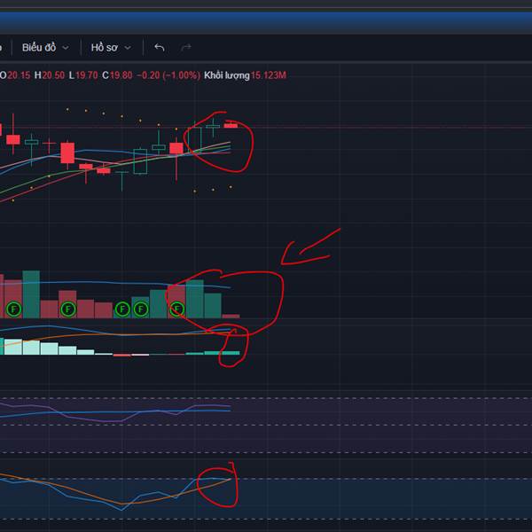Select the low price value 19.70
Viewport: 532px width, 532px height.
(x=87, y=75)
